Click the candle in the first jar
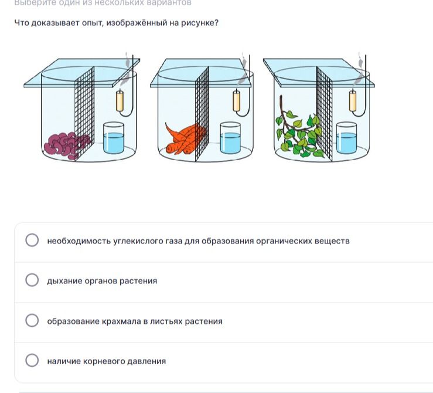The height and width of the screenshot is (393, 433). (120, 100)
